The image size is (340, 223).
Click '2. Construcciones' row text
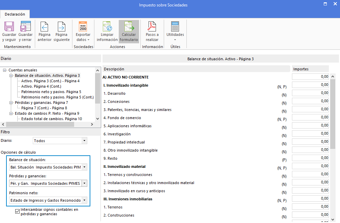tap(119, 216)
